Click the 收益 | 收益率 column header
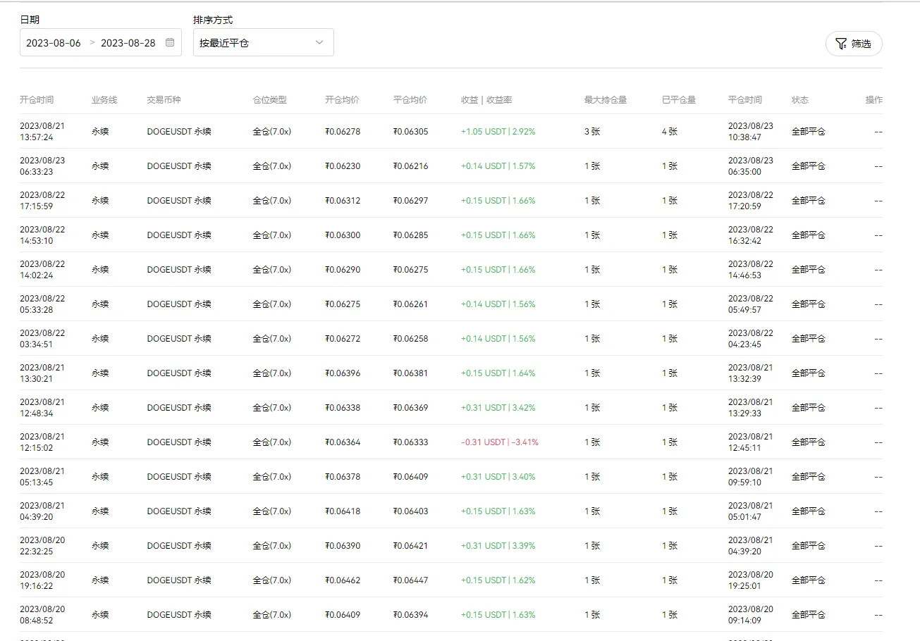 [x=486, y=100]
